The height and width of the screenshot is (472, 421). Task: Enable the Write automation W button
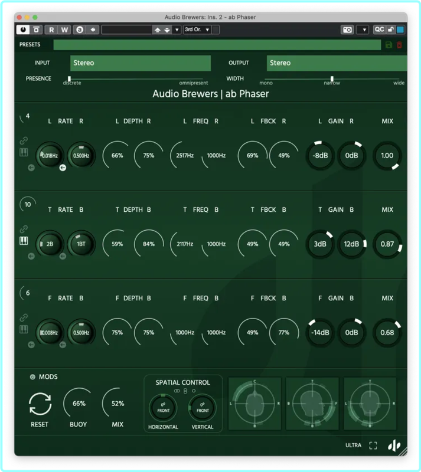click(64, 29)
